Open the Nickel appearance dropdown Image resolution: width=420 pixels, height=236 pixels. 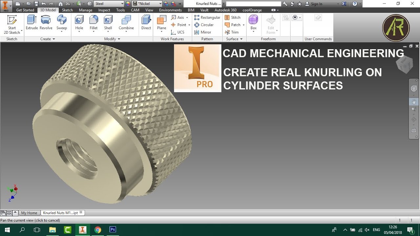(x=160, y=4)
